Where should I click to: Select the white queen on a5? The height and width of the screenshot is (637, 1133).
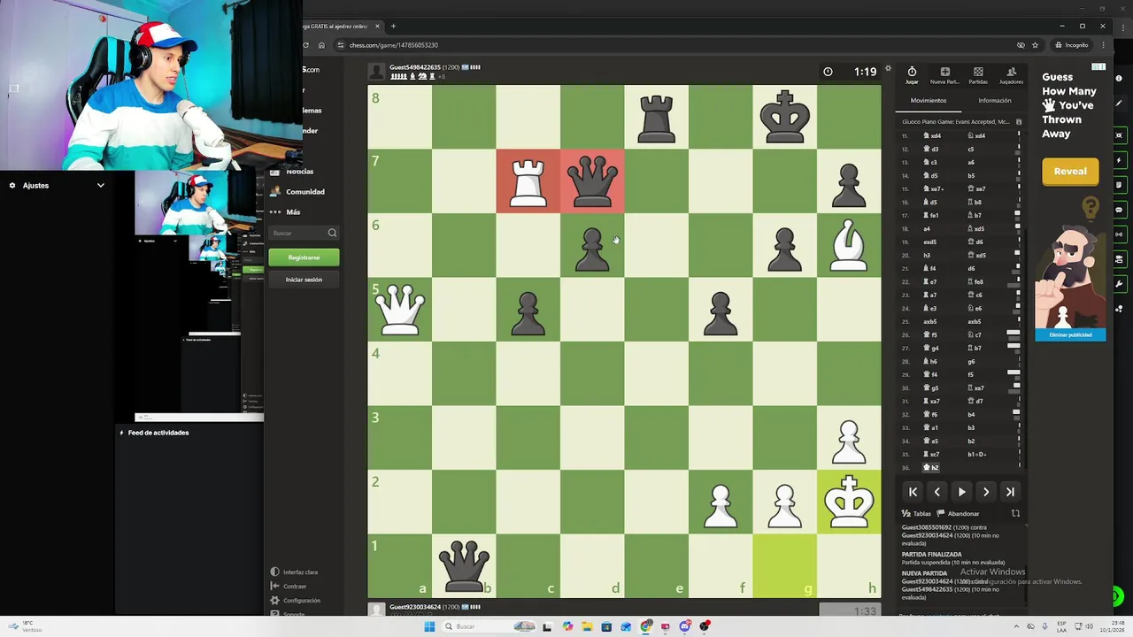pos(400,309)
